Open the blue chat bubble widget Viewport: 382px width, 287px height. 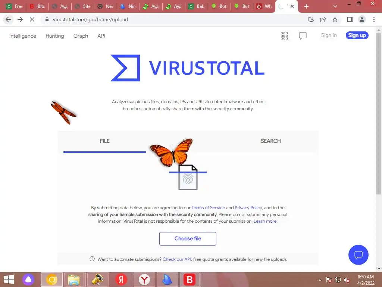click(358, 255)
